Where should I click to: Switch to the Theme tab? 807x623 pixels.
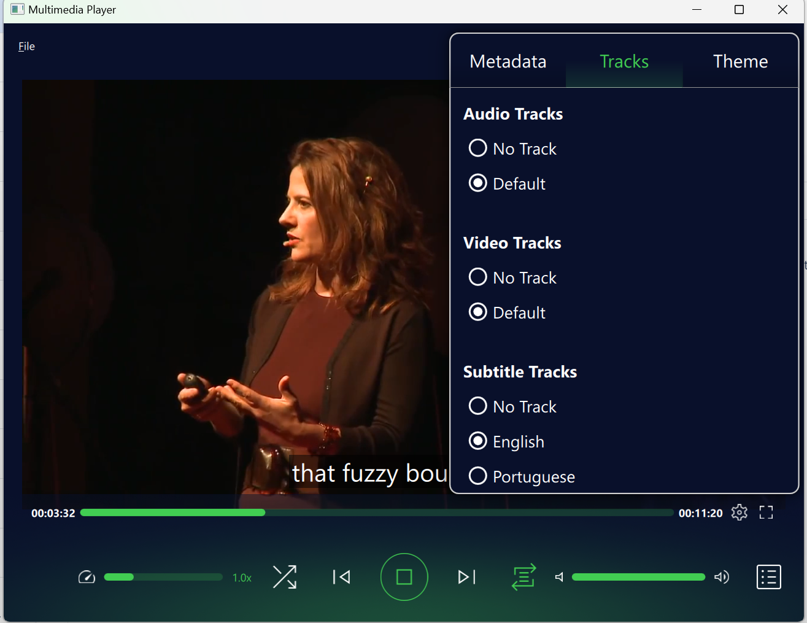(x=740, y=61)
